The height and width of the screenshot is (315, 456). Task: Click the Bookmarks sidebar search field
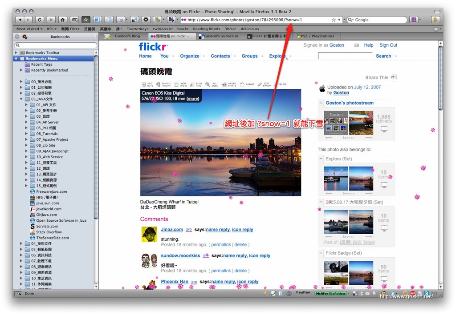coord(56,45)
